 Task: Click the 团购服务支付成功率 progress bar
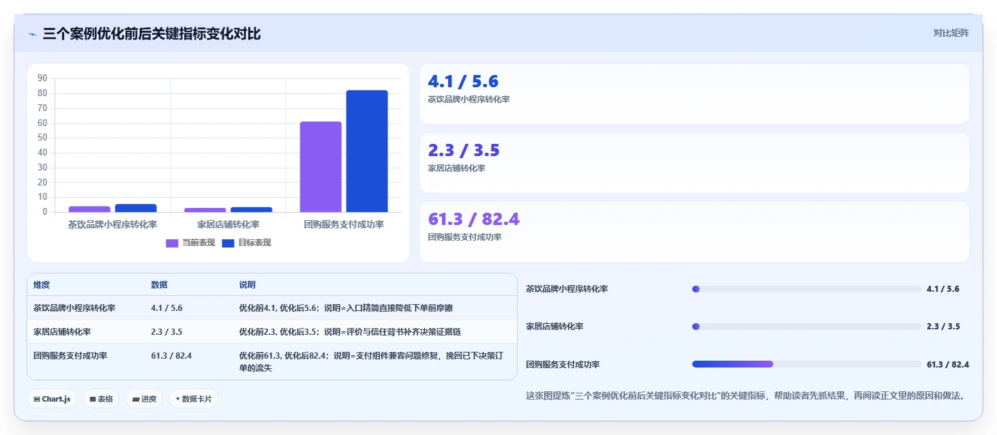tap(806, 364)
